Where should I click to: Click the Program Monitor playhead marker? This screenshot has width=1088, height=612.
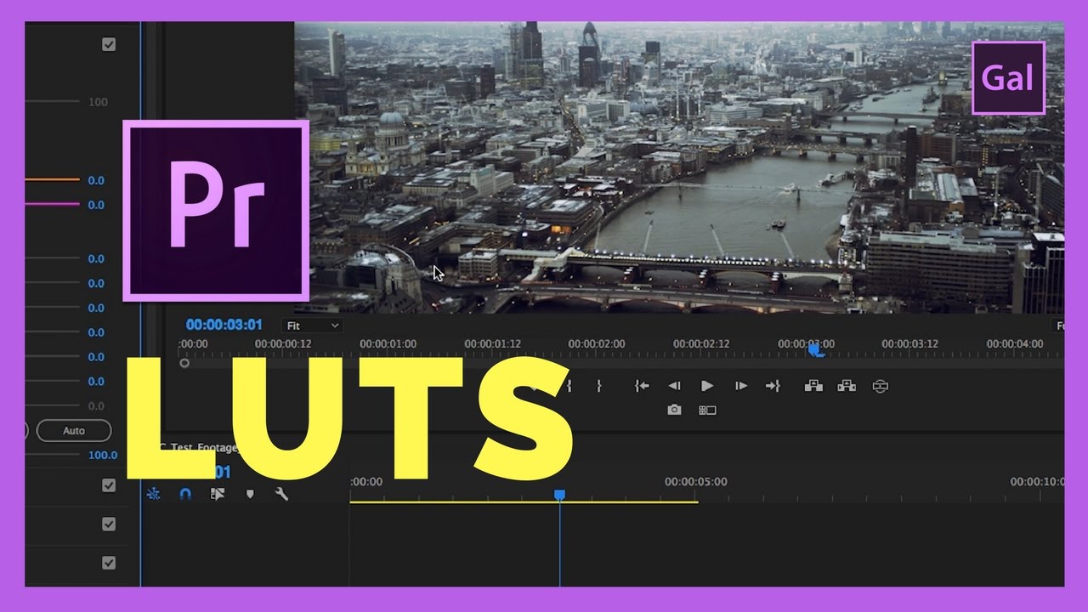pyautogui.click(x=816, y=348)
